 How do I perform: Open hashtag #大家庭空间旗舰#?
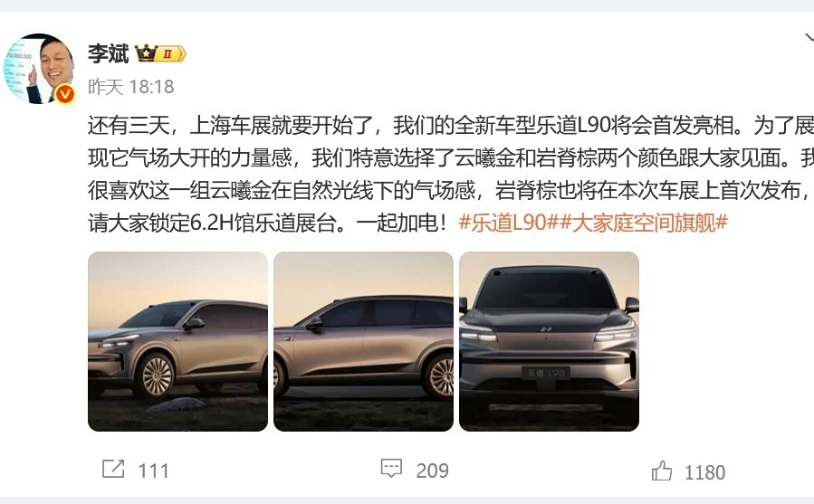click(644, 223)
